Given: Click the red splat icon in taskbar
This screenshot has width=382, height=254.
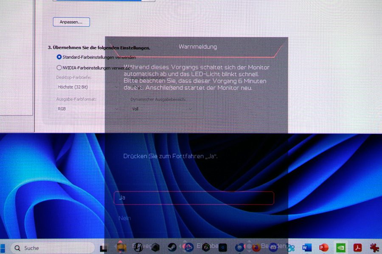Looking at the screenshot, I should (374, 248).
